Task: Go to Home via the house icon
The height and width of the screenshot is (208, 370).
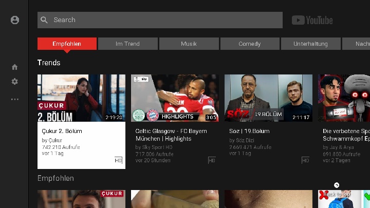Action: coord(14,67)
